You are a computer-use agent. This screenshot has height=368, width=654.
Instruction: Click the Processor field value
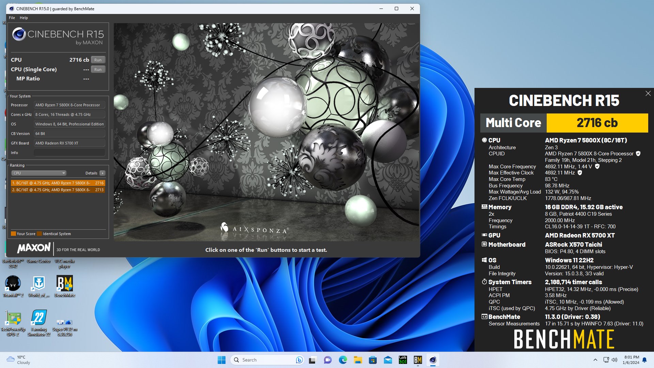(69, 105)
